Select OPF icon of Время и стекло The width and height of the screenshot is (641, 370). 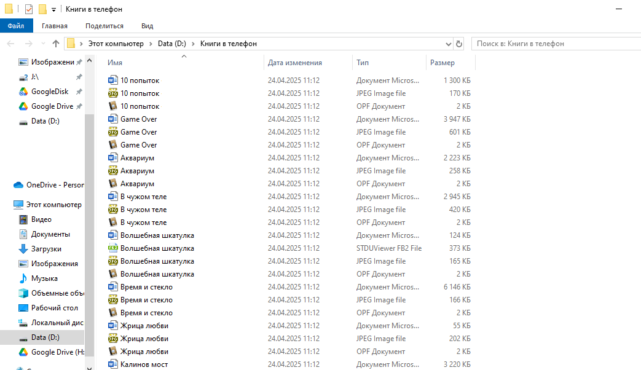tap(113, 313)
